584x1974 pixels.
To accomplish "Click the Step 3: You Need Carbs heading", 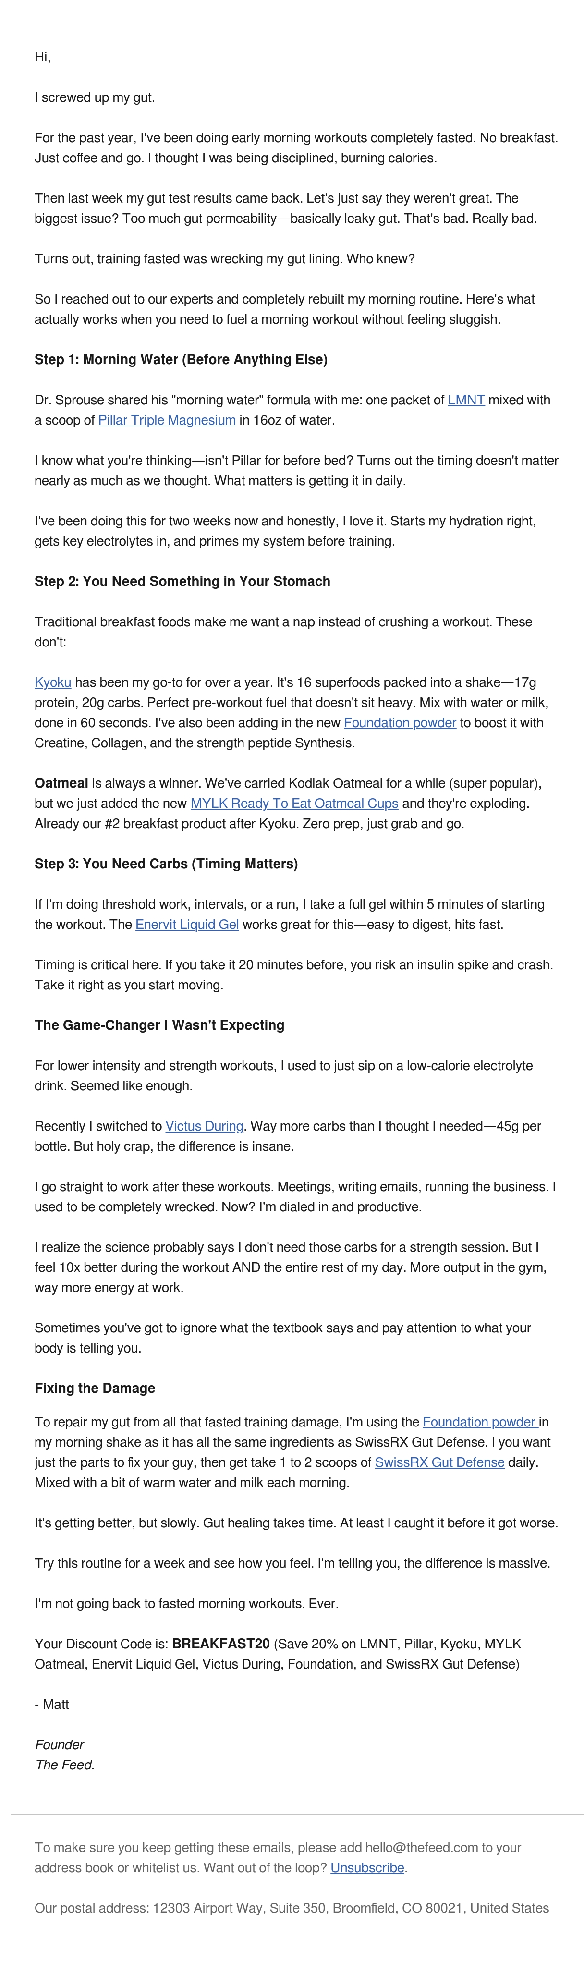I will [166, 864].
